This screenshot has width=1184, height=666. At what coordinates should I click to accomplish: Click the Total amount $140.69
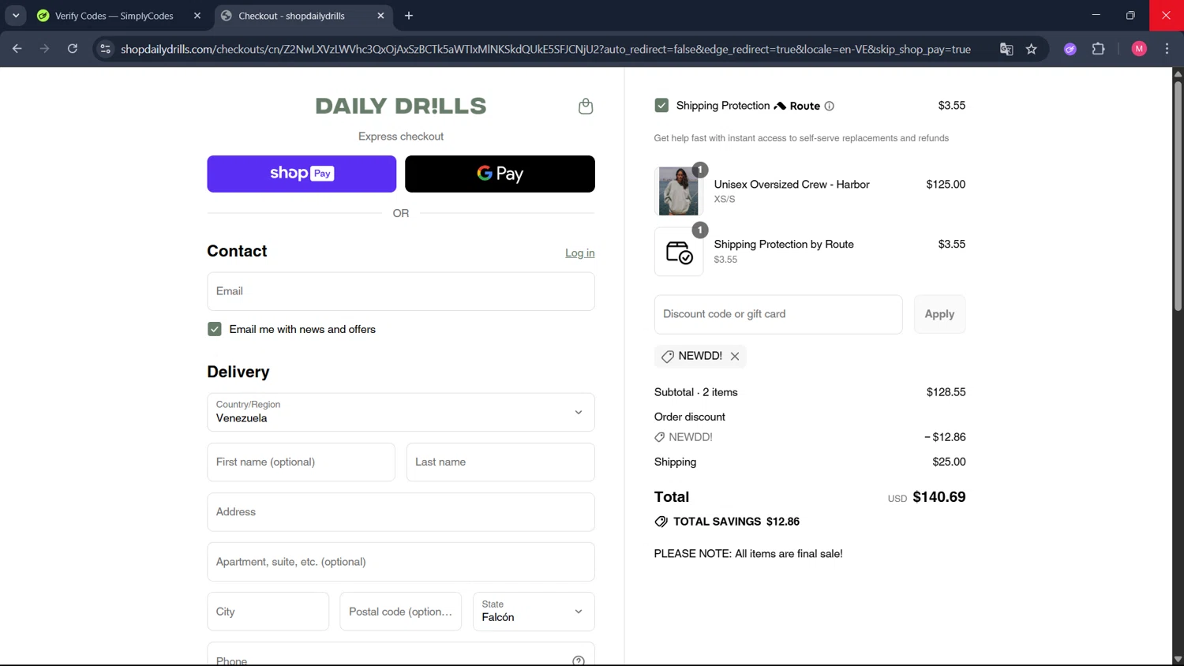[x=939, y=497]
